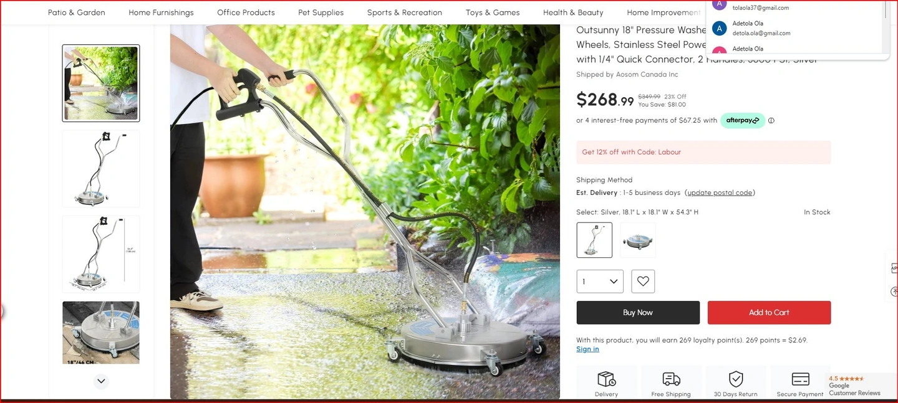Click the Add to Cart button

[x=769, y=313]
